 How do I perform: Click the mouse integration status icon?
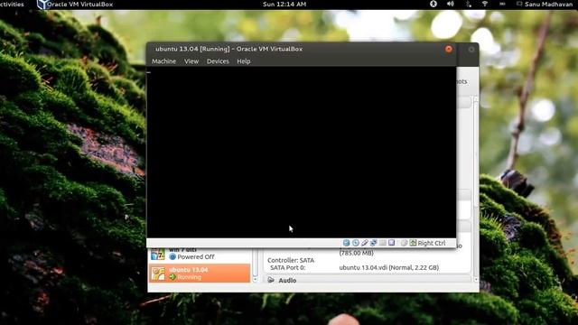(404, 243)
